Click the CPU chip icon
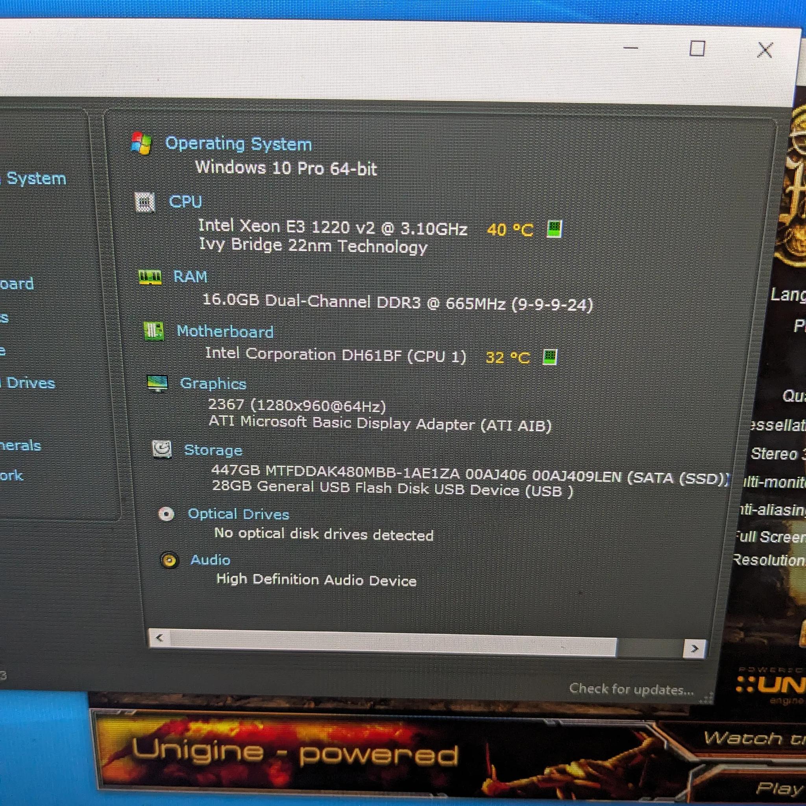The image size is (806, 806). pyautogui.click(x=145, y=202)
